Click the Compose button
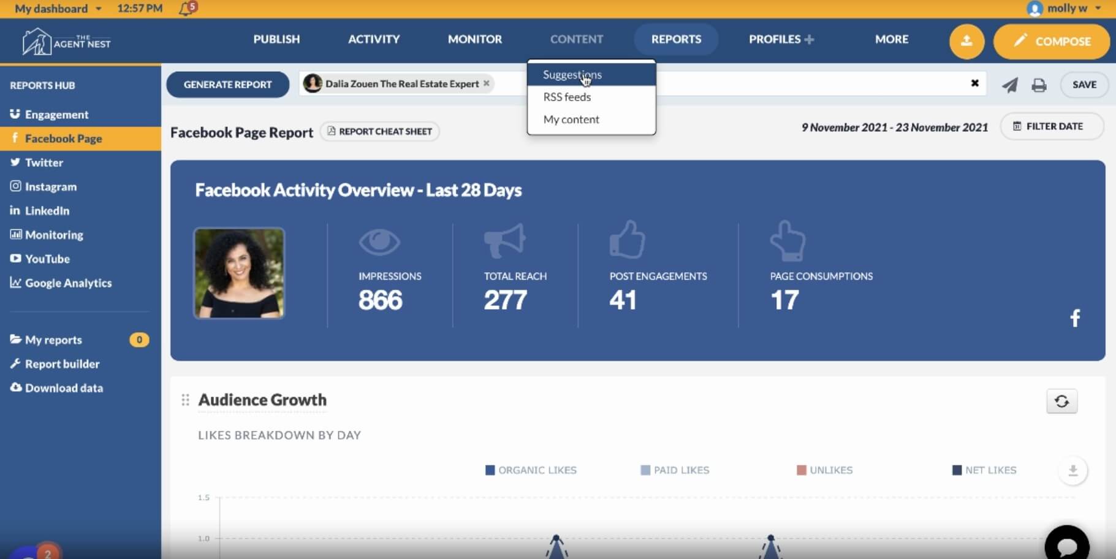The width and height of the screenshot is (1116, 559). 1052,41
